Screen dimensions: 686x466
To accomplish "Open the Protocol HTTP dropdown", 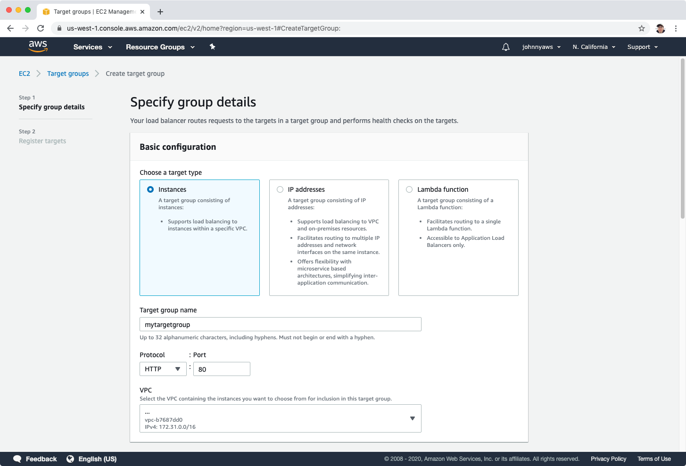I will point(163,369).
